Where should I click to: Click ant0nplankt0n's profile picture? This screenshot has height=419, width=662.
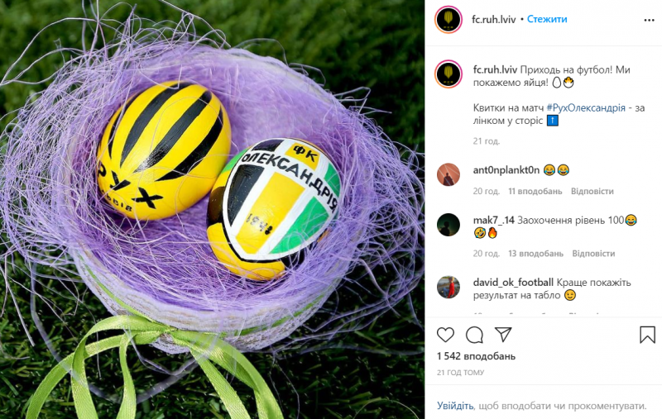click(x=449, y=174)
